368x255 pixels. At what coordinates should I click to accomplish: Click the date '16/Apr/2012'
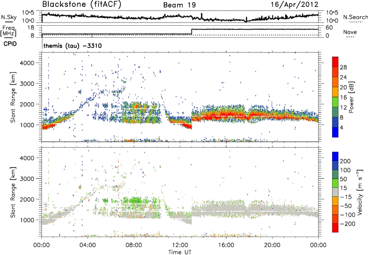[x=294, y=5]
